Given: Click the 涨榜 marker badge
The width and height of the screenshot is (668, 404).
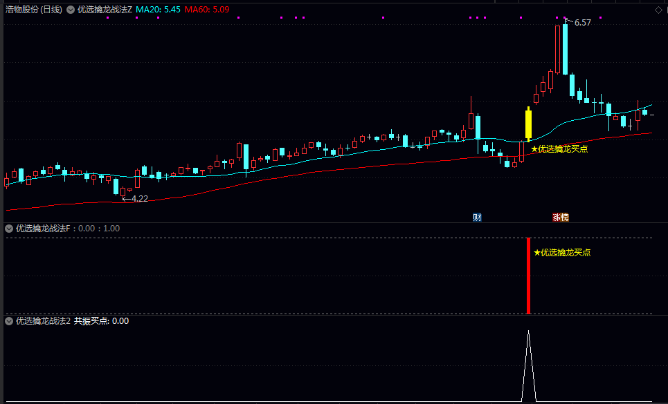Looking at the screenshot, I should (x=561, y=218).
